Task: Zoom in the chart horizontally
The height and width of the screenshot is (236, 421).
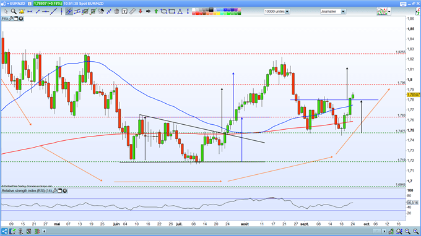Action: (415, 231)
